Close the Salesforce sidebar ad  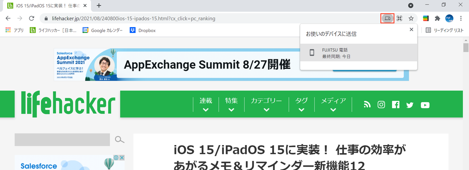pos(122,158)
